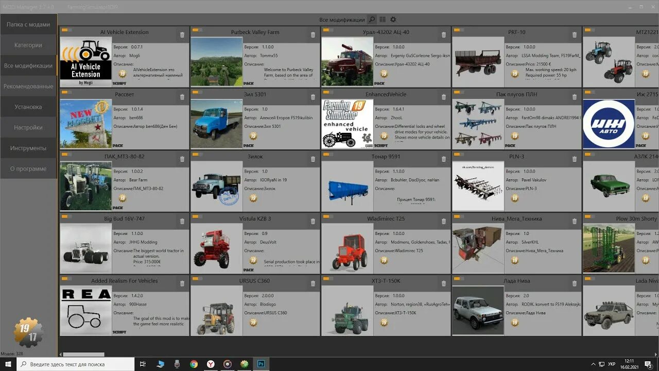The height and width of the screenshot is (371, 659).
Task: Toggle the PRT-10 mod activation switch
Action: coord(458,30)
